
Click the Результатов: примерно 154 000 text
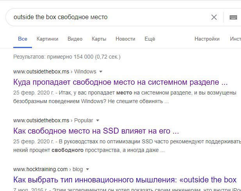[67, 57]
